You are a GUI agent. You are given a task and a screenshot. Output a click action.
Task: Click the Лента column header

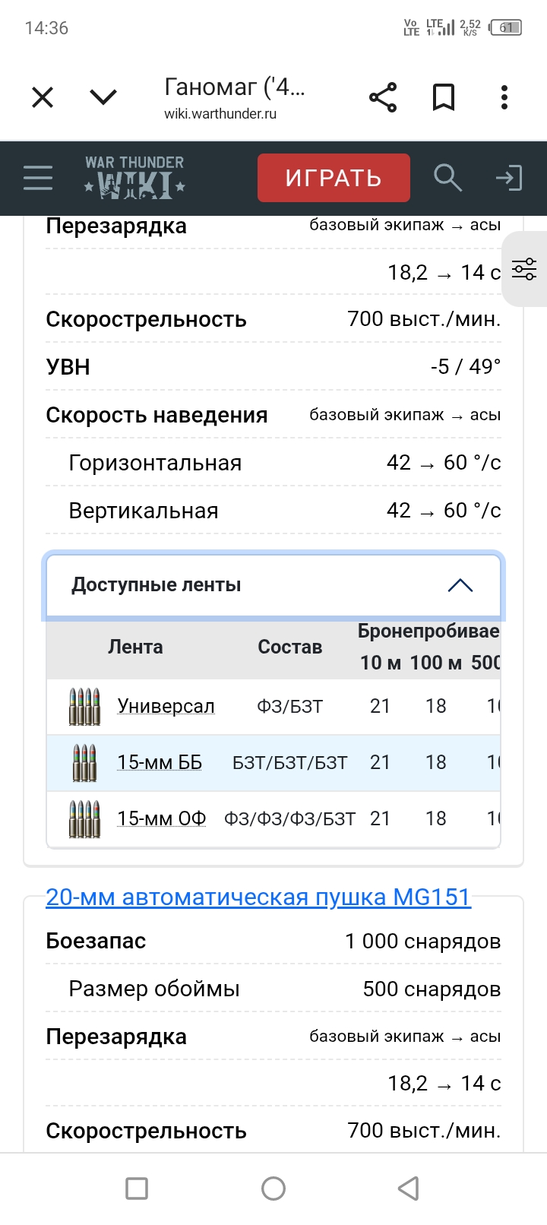coord(135,647)
